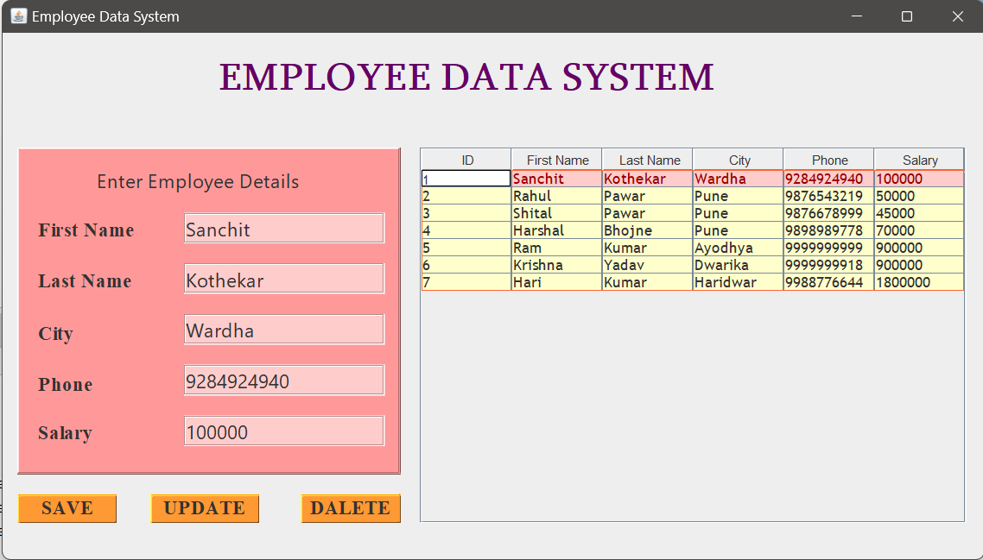Viewport: 983px width, 560px height.
Task: Click the ID column header
Action: pyautogui.click(x=465, y=159)
